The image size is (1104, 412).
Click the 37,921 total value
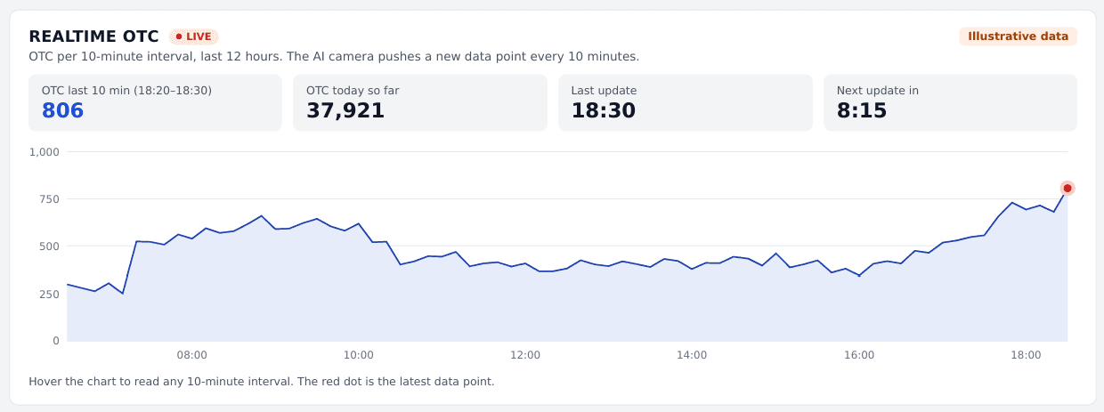tap(345, 111)
